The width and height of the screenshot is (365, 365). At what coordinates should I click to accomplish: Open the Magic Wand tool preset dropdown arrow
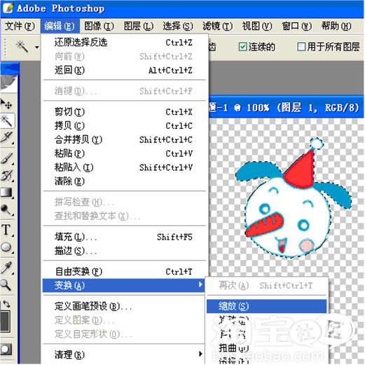point(37,48)
